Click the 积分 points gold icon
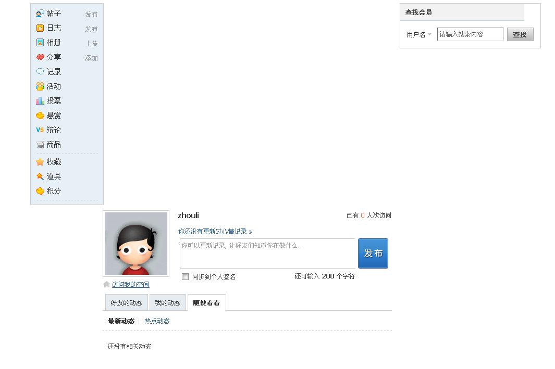The height and width of the screenshot is (369, 555). coord(40,191)
